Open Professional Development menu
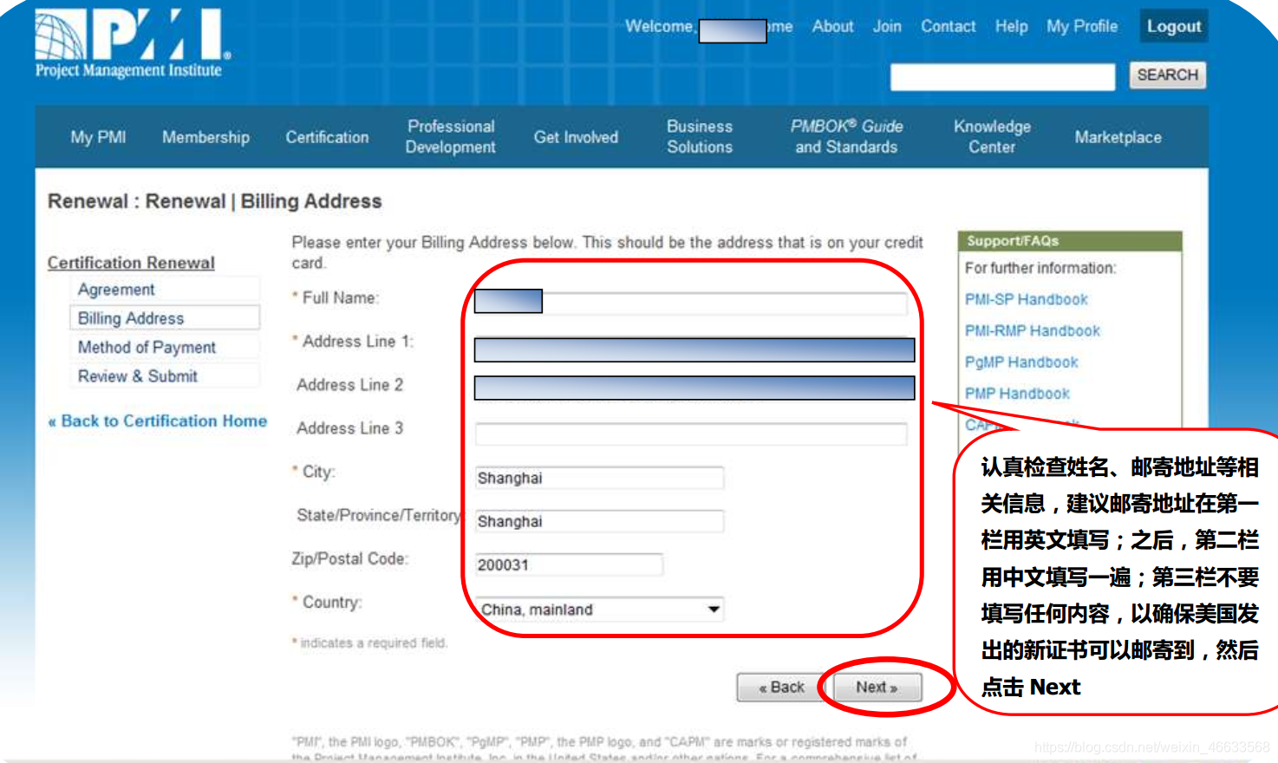Screen dimensions: 1278x763 (x=451, y=137)
